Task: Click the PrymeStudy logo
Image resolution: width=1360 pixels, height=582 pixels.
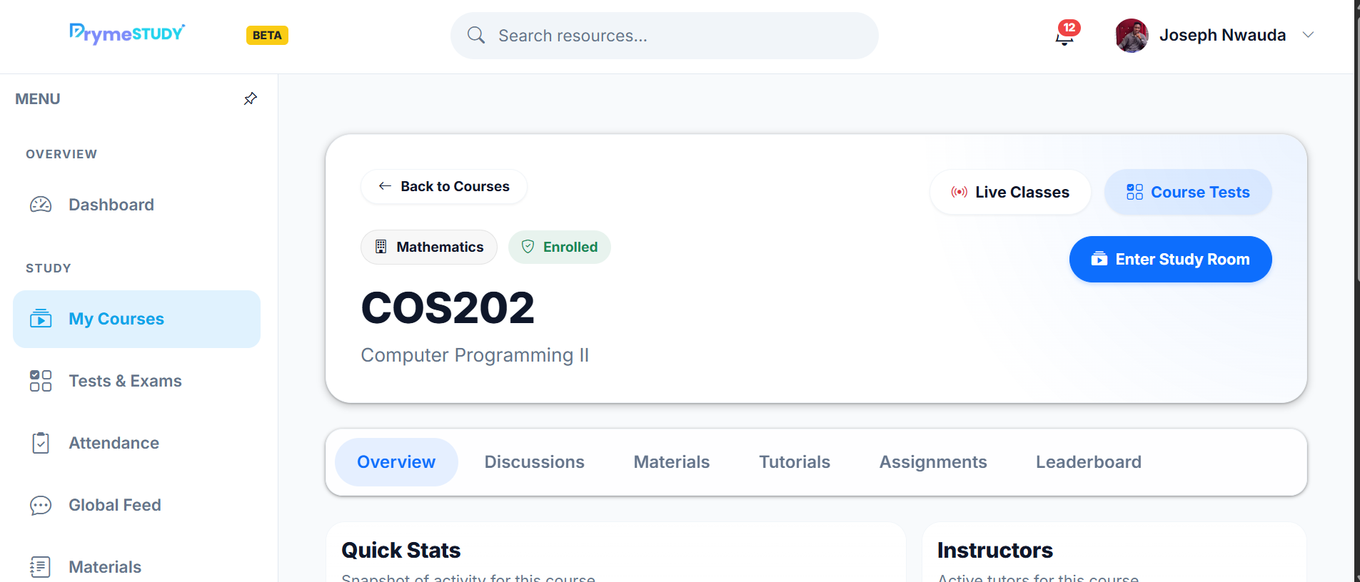Action: (x=127, y=34)
